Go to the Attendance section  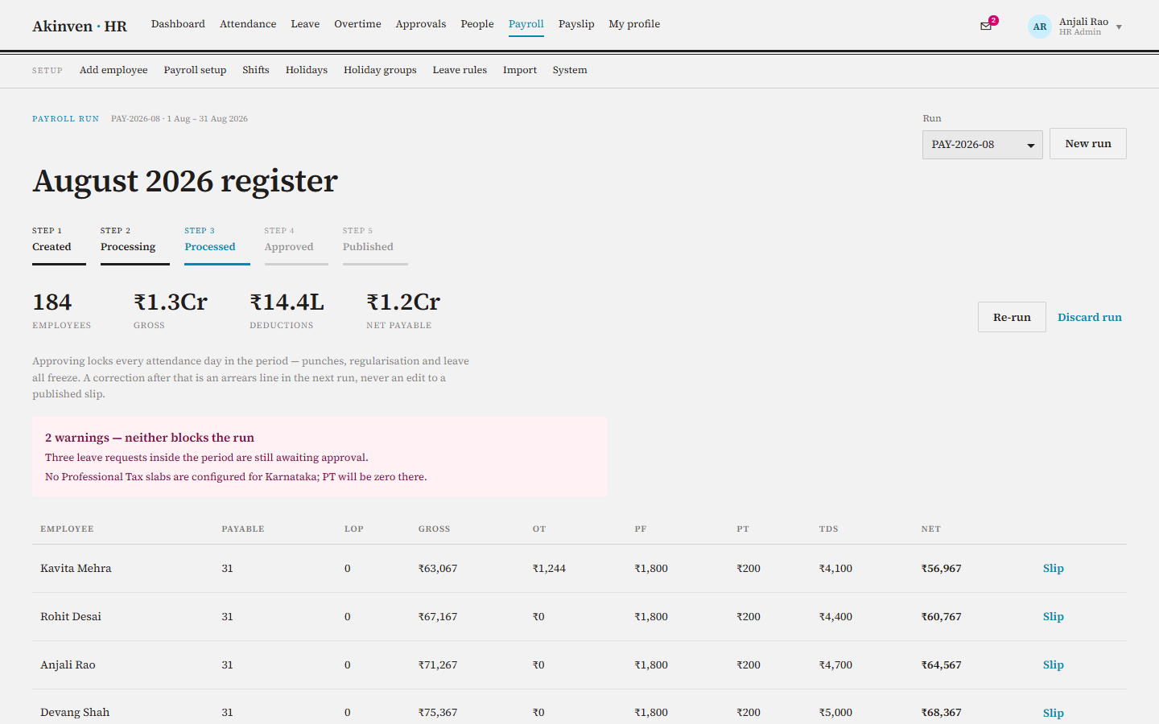248,24
